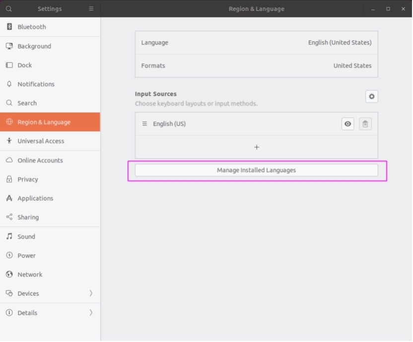Go to Sound settings

click(50, 237)
